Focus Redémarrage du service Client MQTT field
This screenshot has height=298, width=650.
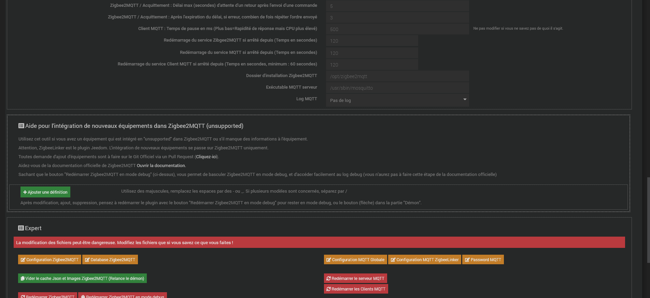[372, 64]
